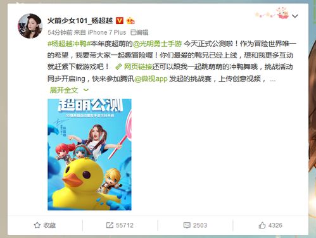The height and width of the screenshot is (238, 316).
Task: Click the membership badge beside verified icon
Action: (x=130, y=21)
